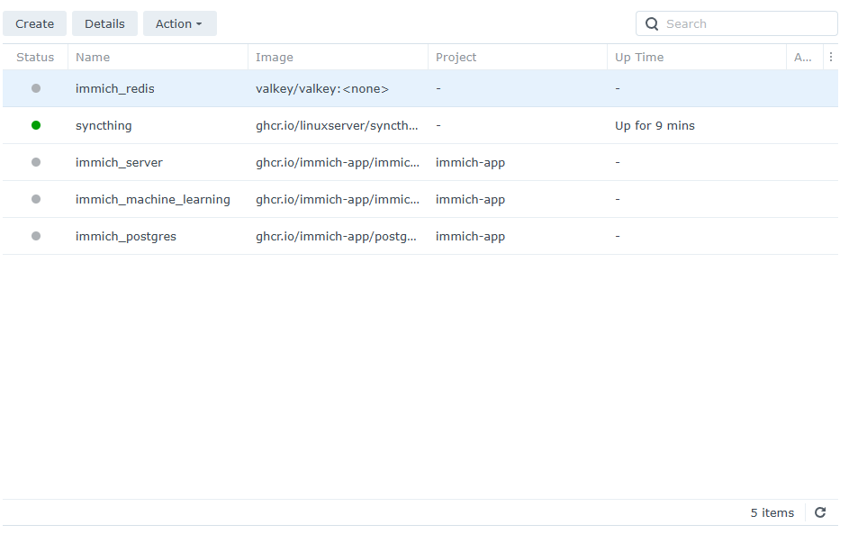
Task: Focus the Search input field
Action: click(747, 24)
